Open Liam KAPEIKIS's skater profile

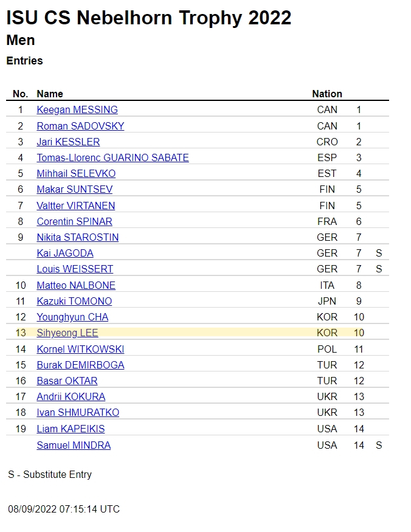pyautogui.click(x=71, y=429)
